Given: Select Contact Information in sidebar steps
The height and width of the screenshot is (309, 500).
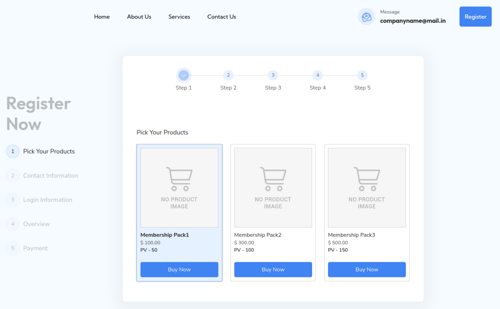Looking at the screenshot, I should [50, 175].
